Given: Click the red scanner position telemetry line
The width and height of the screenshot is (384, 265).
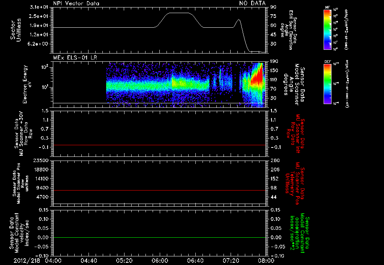Looking at the screenshot, I should pyautogui.click(x=159, y=190).
